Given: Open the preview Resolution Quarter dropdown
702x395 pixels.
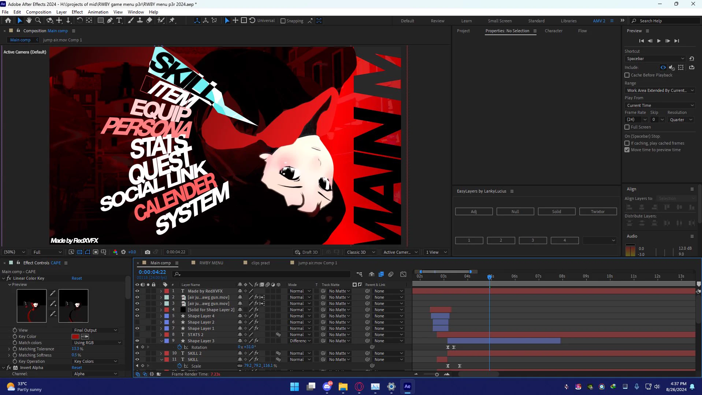Looking at the screenshot, I should [681, 120].
